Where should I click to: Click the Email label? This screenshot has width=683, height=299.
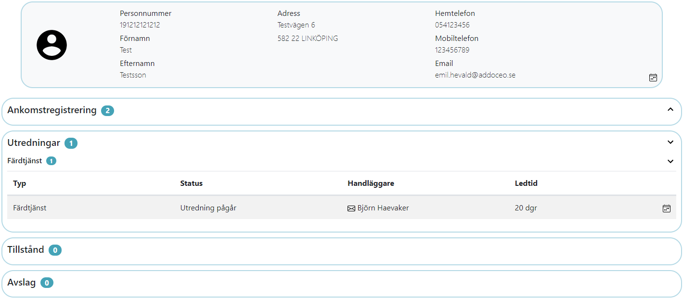(x=444, y=64)
